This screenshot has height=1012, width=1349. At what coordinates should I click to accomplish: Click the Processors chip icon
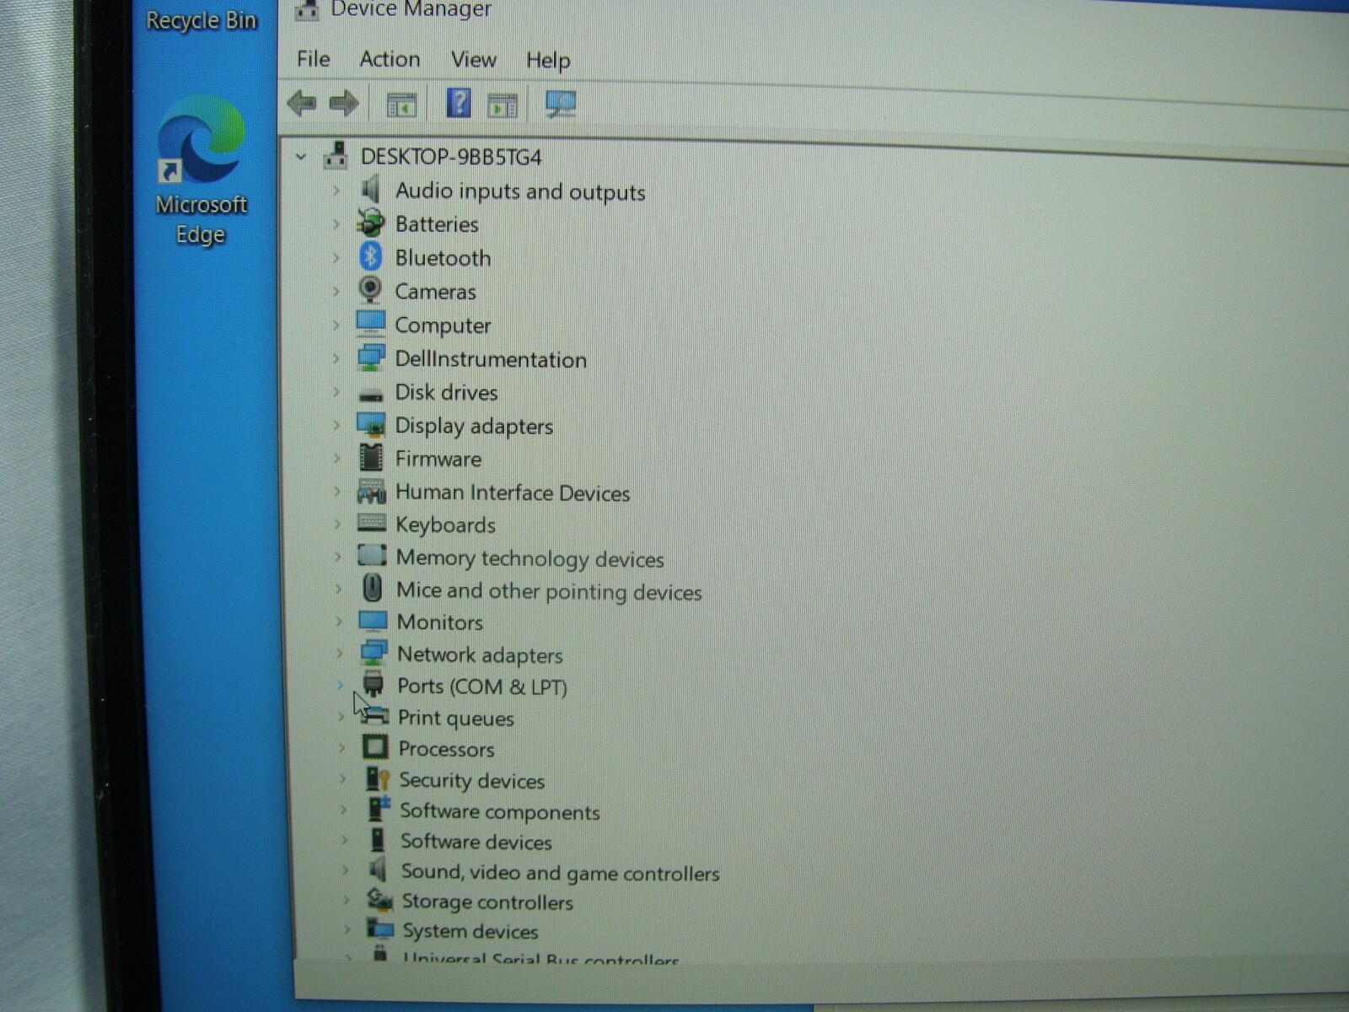tap(375, 747)
